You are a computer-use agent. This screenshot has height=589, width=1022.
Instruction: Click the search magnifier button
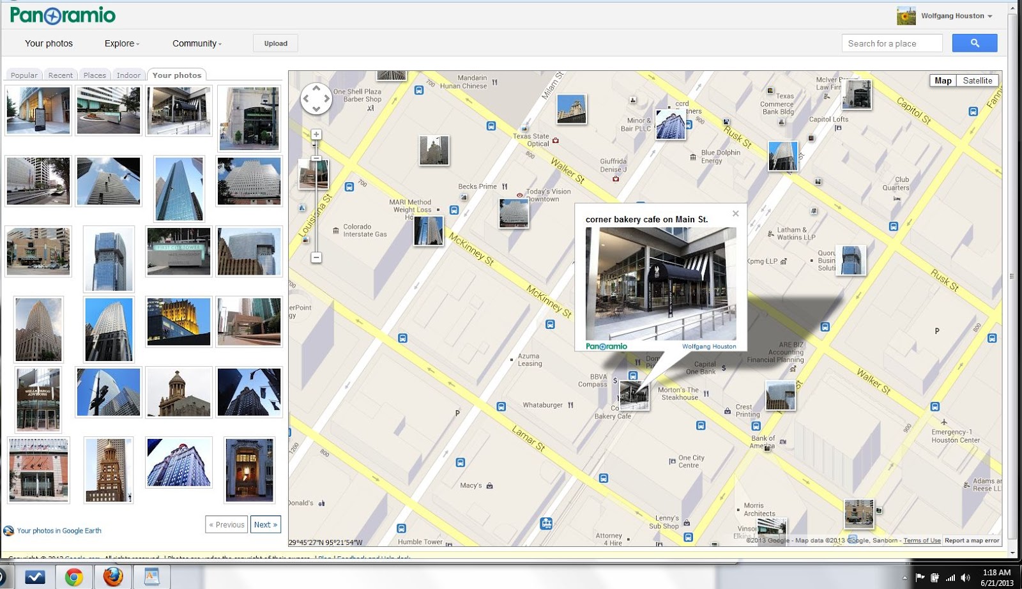[974, 43]
